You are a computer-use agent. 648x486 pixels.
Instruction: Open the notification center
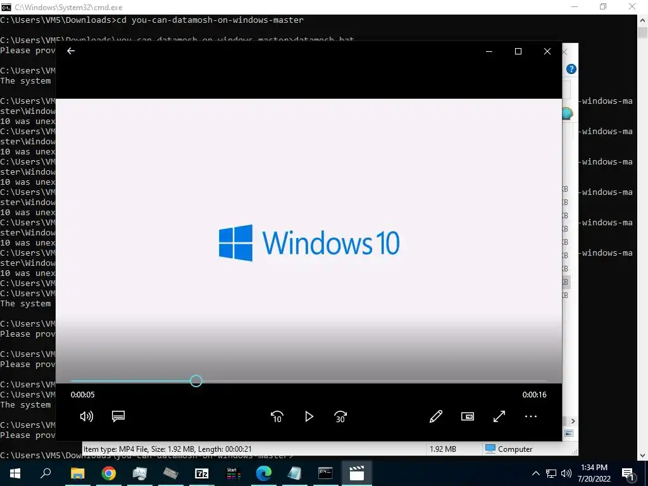click(628, 473)
